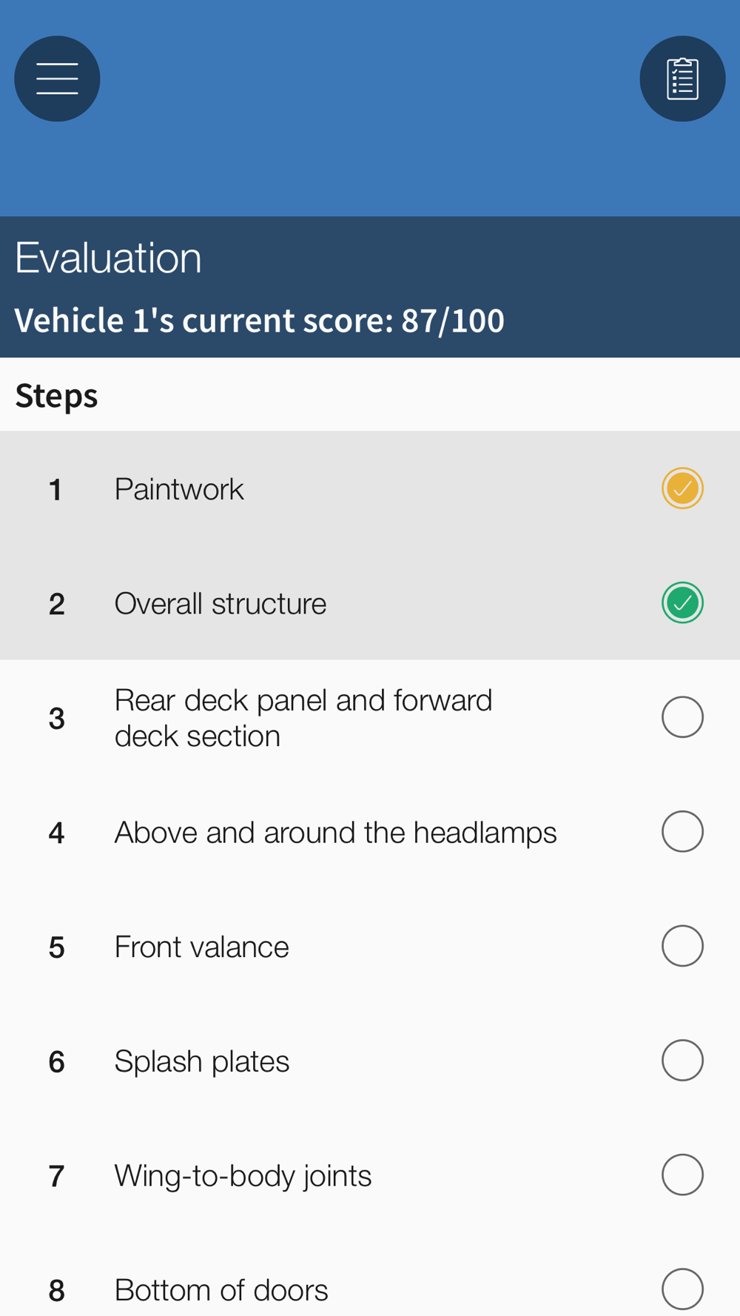Image resolution: width=740 pixels, height=1316 pixels.
Task: Click the orange Paintwork check icon
Action: 682,489
